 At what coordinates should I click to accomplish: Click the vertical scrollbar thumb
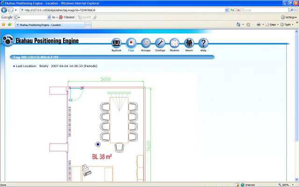[297, 87]
